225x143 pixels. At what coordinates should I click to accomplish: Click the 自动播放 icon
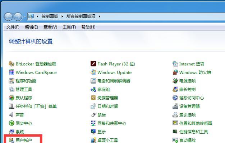175,140
